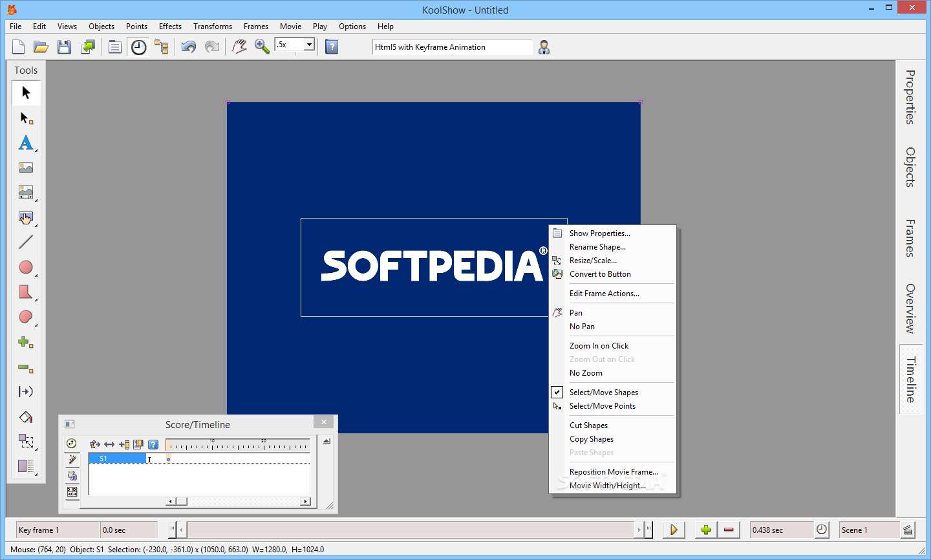Select the paint bucket fill tool
931x560 pixels.
coord(26,417)
